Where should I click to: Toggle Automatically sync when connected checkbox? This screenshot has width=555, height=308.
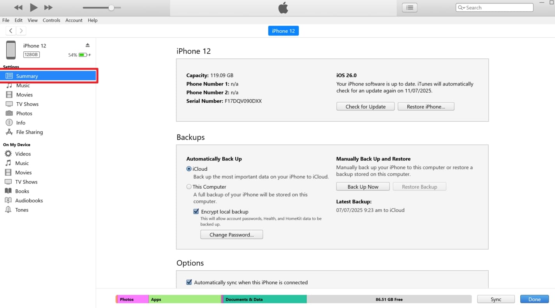[189, 282]
